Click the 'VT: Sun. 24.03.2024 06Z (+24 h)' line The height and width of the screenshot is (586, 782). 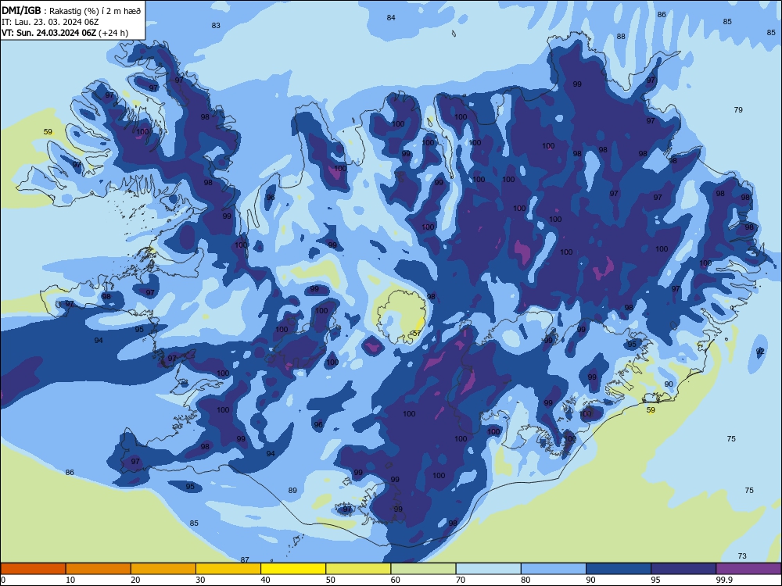[65, 33]
